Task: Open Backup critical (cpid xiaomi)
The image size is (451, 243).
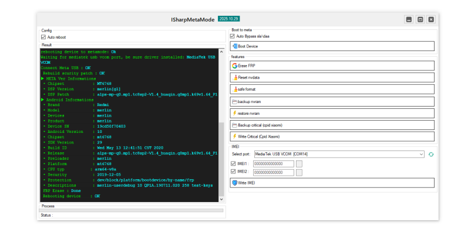Action: 332,125
